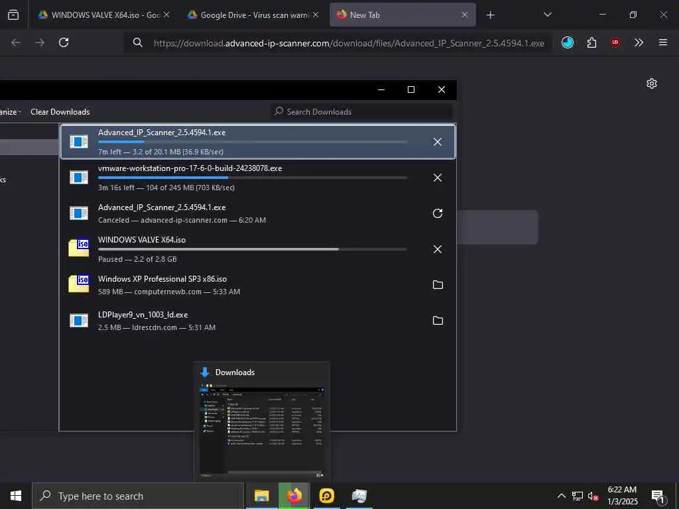Open the Organize dropdown in Library
Screen dimensions: 679x509
click(x=11, y=111)
